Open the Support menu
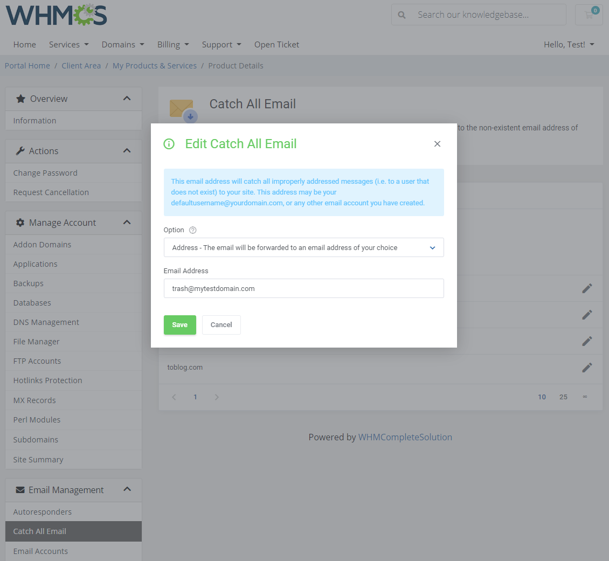The height and width of the screenshot is (561, 609). (x=222, y=44)
